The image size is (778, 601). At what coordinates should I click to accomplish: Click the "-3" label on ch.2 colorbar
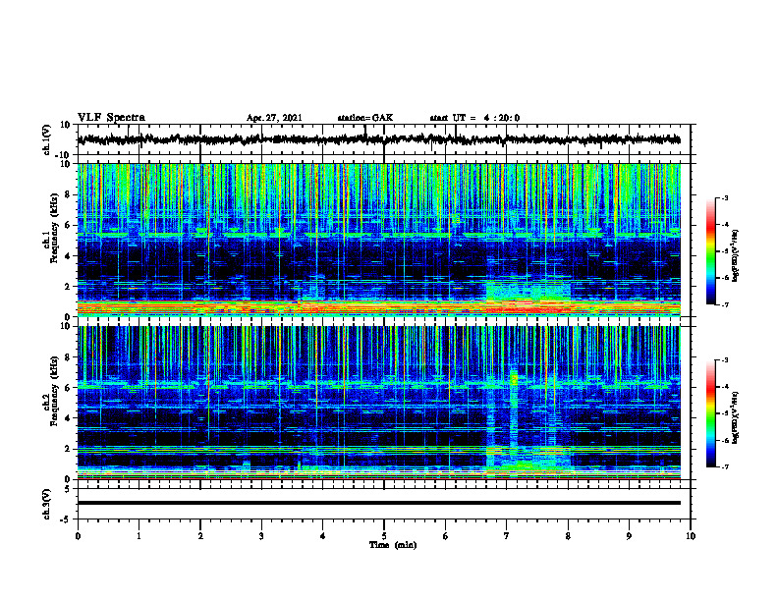(724, 360)
